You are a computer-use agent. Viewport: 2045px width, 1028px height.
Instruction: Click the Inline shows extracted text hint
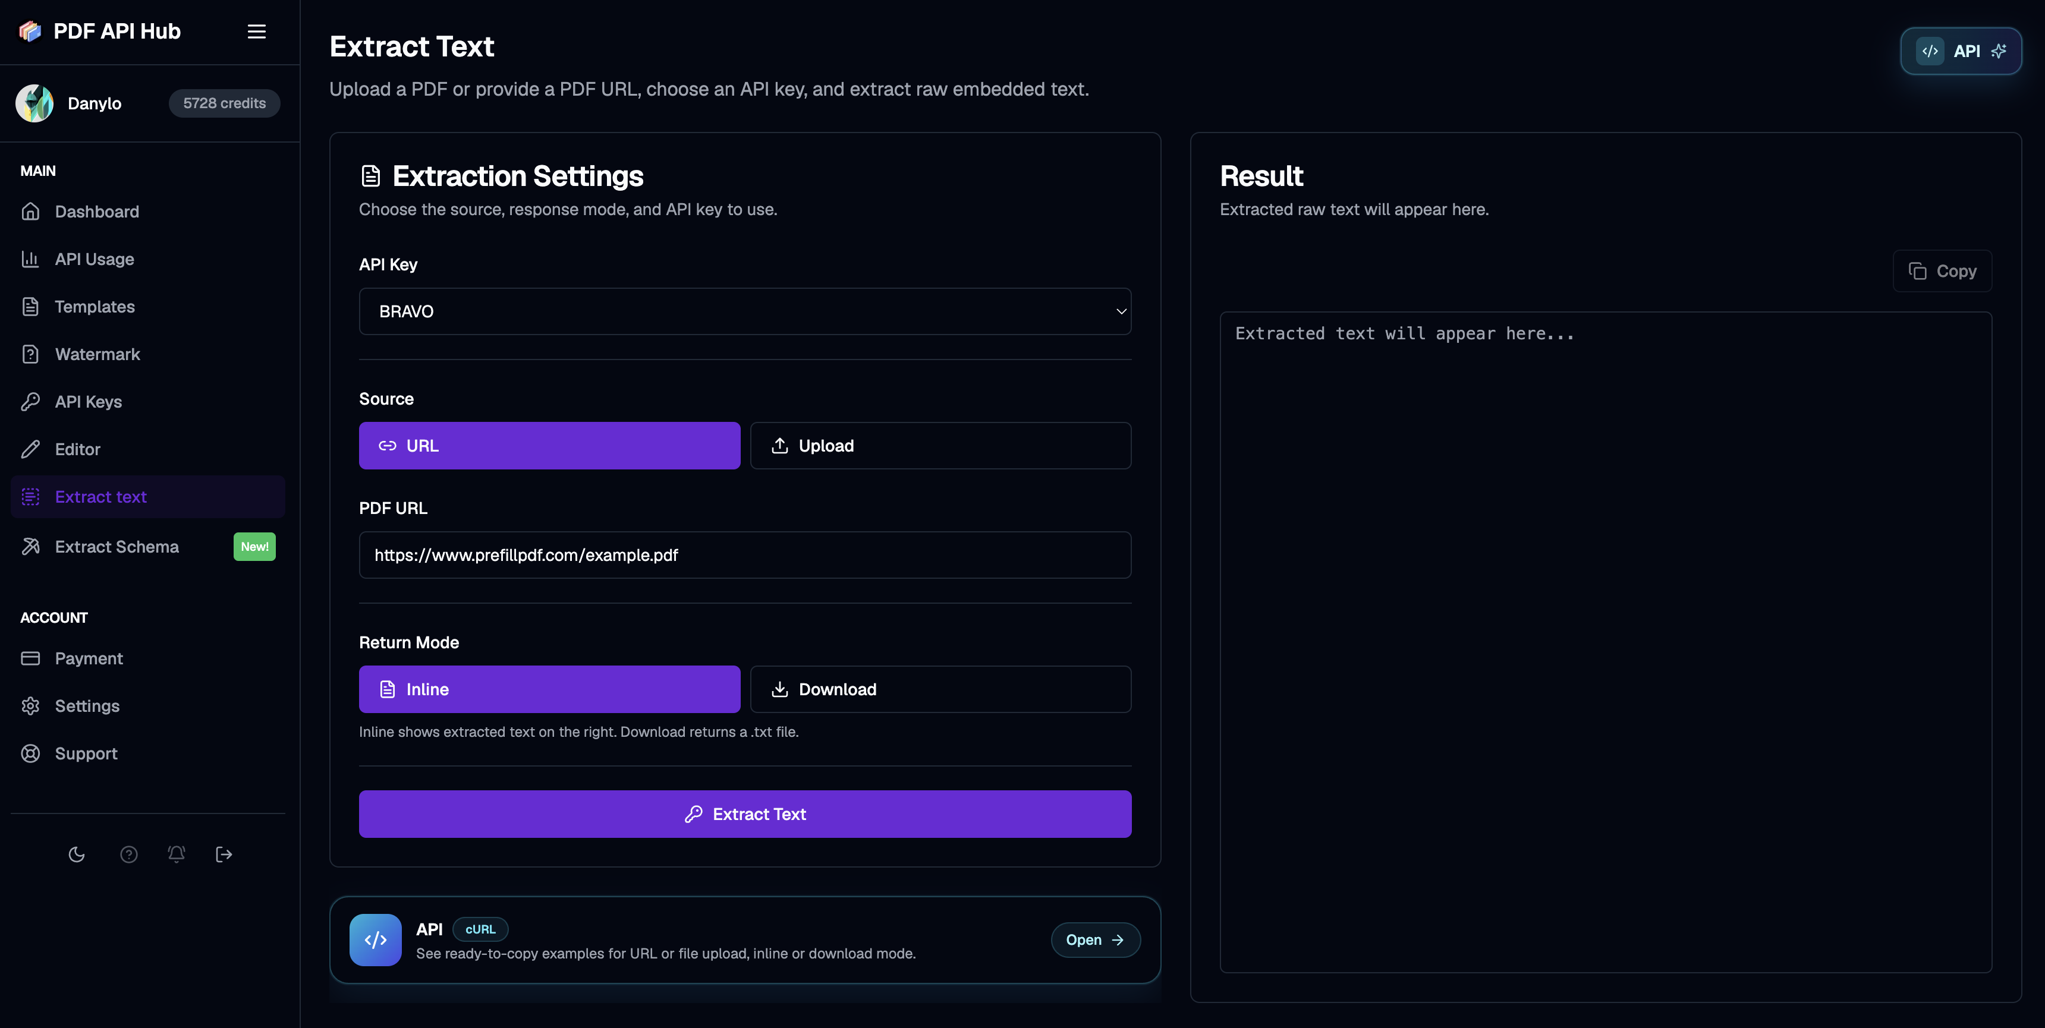tap(579, 732)
